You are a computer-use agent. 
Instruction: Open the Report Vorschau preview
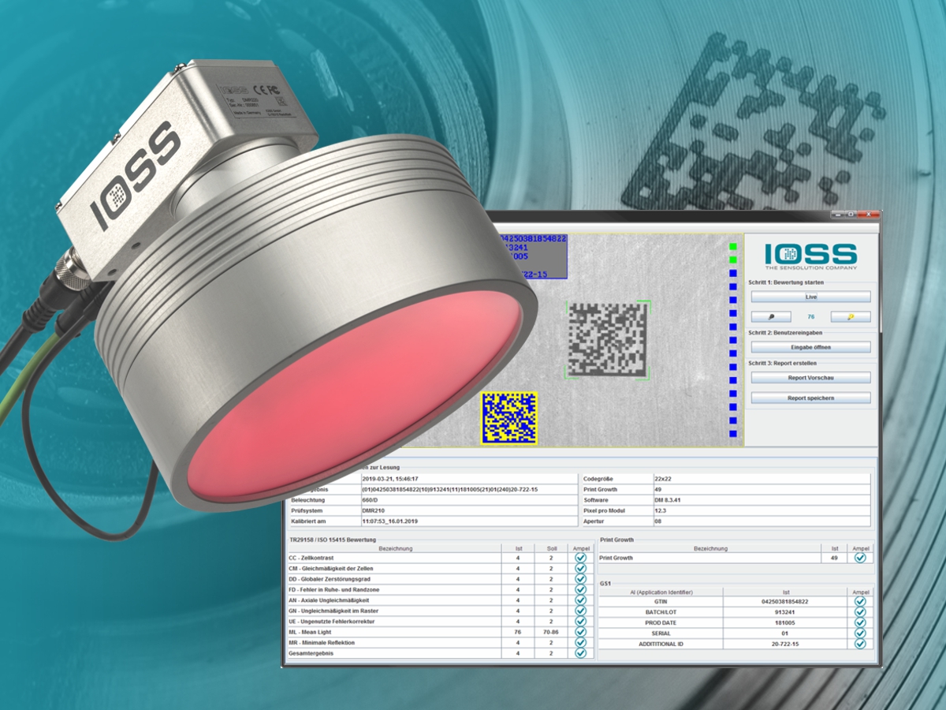tap(810, 378)
